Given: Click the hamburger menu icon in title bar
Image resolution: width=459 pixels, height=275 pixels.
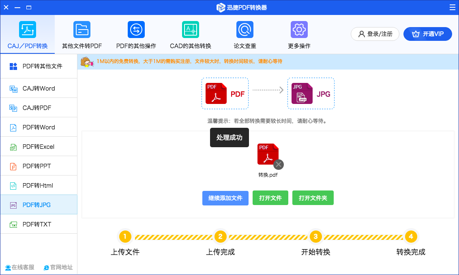Looking at the screenshot, I should pyautogui.click(x=452, y=7).
